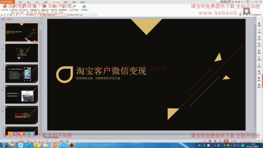This screenshot has width=263, height=148.
Task: Switch to the 云服务 ribbon tab
Action: pos(82,2)
